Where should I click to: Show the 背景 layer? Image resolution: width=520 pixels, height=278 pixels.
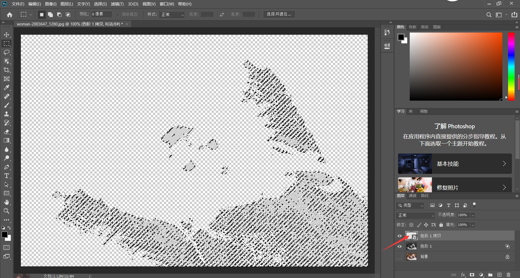[x=399, y=257]
